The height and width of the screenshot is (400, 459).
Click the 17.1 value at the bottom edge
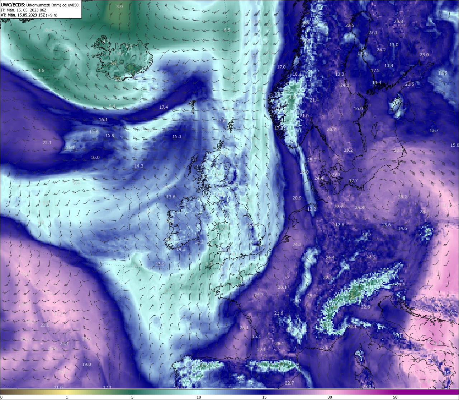107,387
